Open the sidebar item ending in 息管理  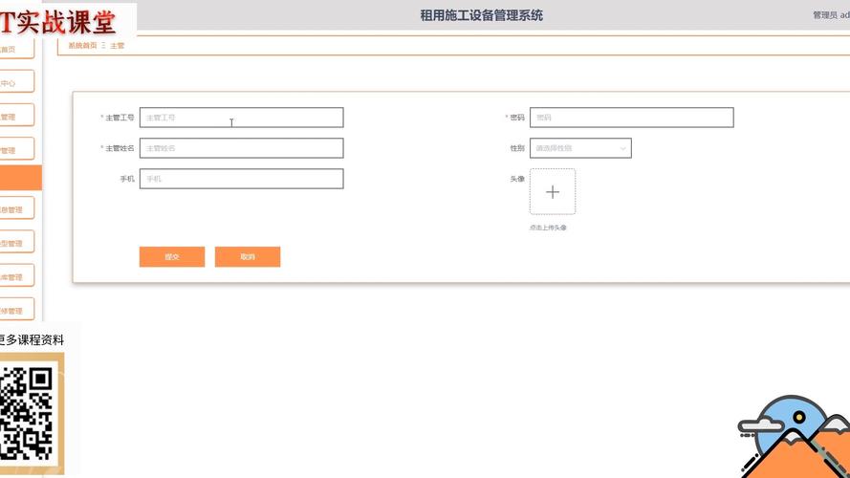tap(16, 208)
